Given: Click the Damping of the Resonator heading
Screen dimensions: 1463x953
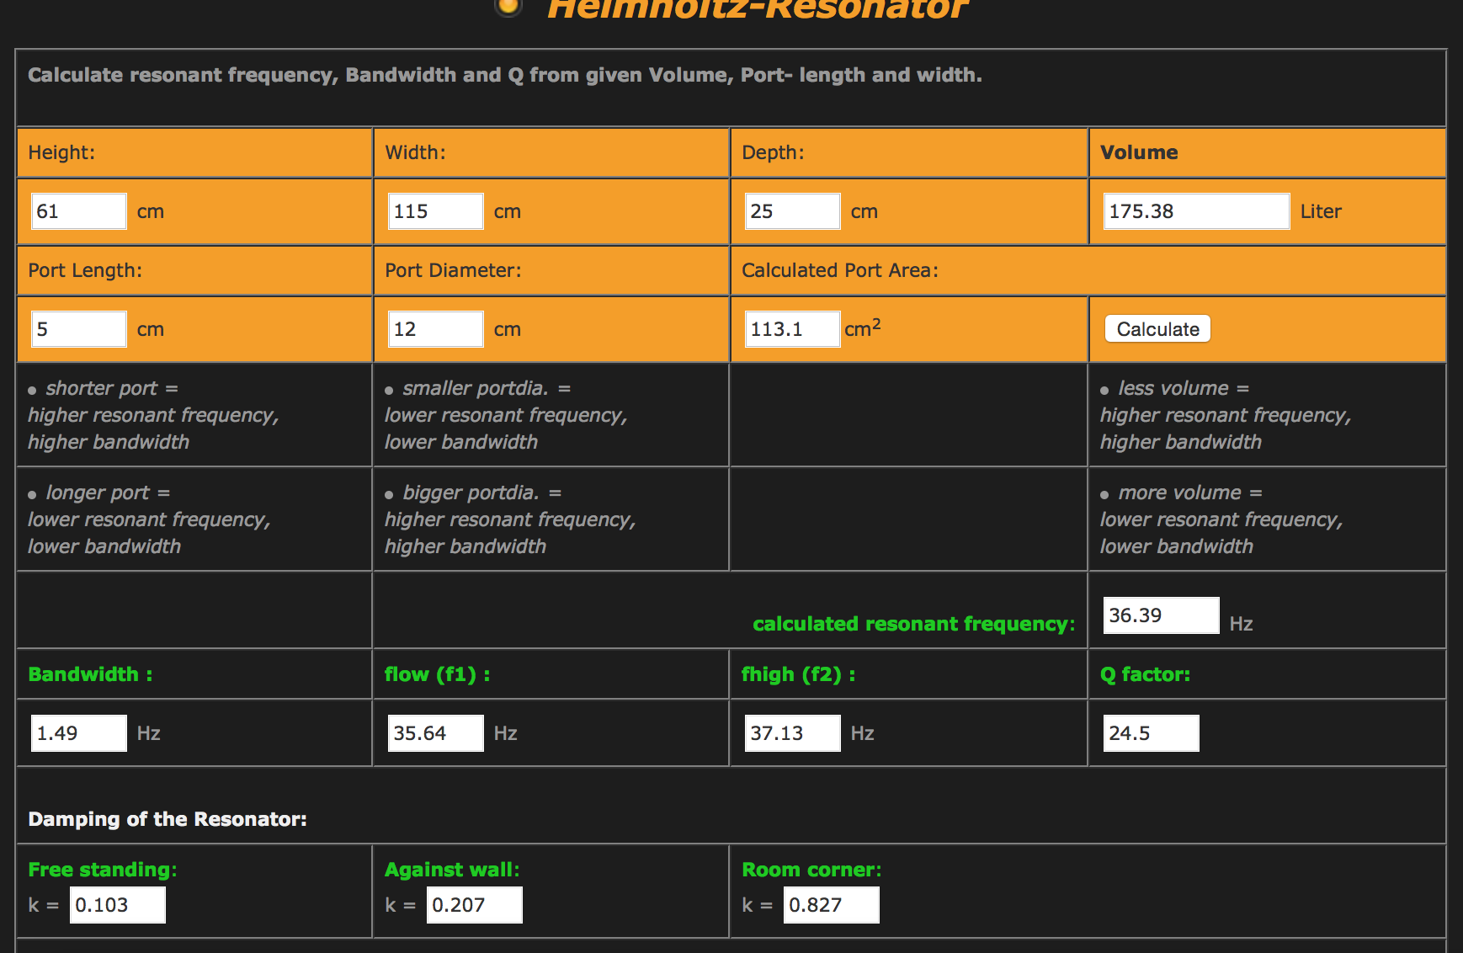Looking at the screenshot, I should pos(168,819).
